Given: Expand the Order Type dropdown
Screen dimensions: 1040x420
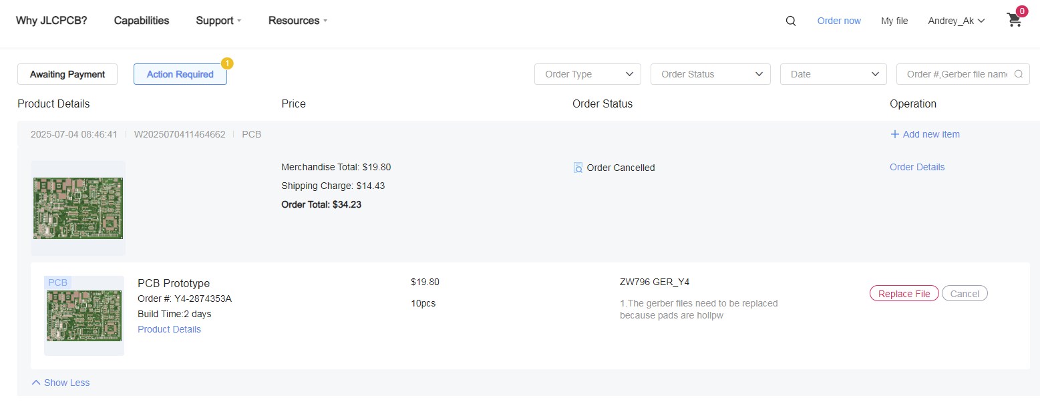Looking at the screenshot, I should [x=587, y=74].
